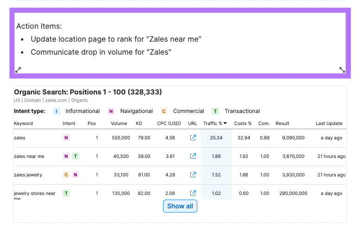This screenshot has height=232, width=358.
Task: Open the URL link icon for zales jewelry
Action: point(193,175)
